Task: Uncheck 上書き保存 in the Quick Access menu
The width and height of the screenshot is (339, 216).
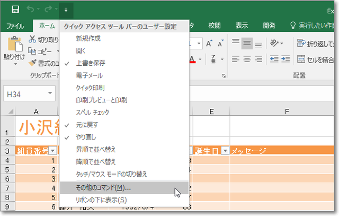Action: (90, 63)
